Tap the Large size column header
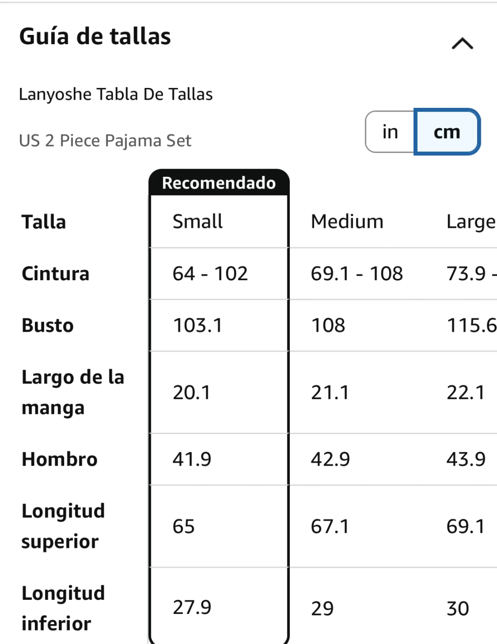Image resolution: width=497 pixels, height=644 pixels. point(471,222)
